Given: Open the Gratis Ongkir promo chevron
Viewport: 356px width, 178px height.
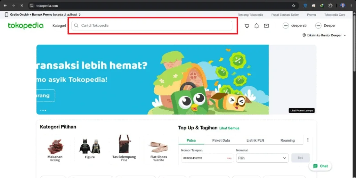Looking at the screenshot, I should [x=80, y=15].
